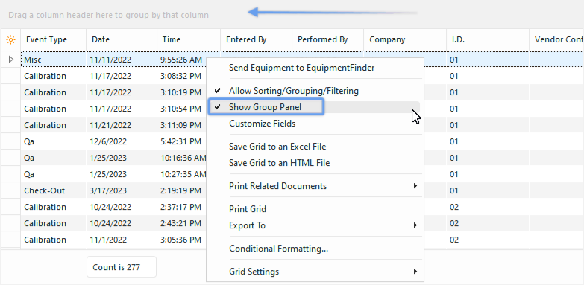The image size is (584, 285).
Task: Sort by Time column header
Action: point(189,39)
